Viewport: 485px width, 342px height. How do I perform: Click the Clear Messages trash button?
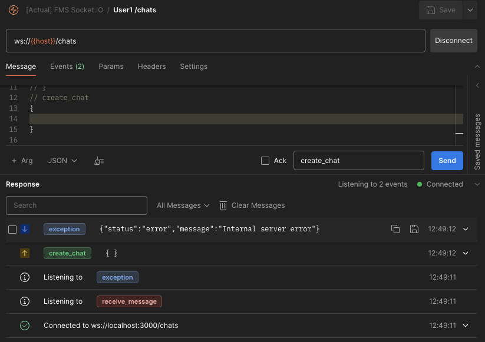[x=252, y=205]
